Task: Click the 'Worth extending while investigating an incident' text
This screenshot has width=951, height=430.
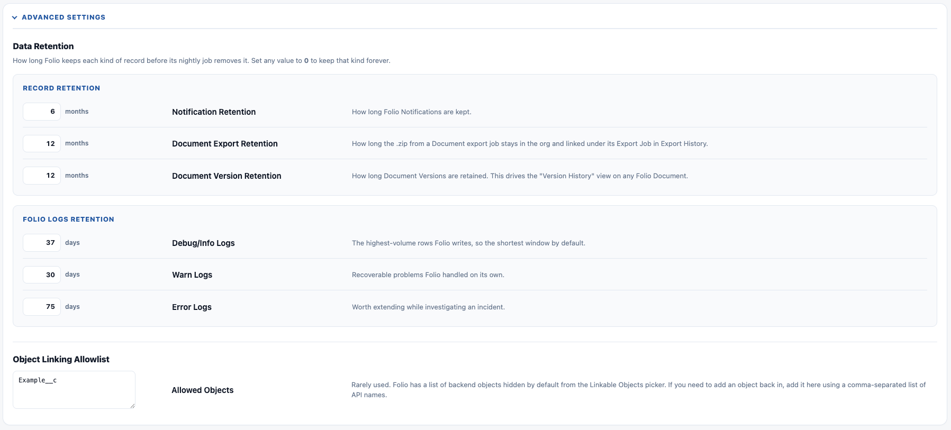Action: point(428,307)
